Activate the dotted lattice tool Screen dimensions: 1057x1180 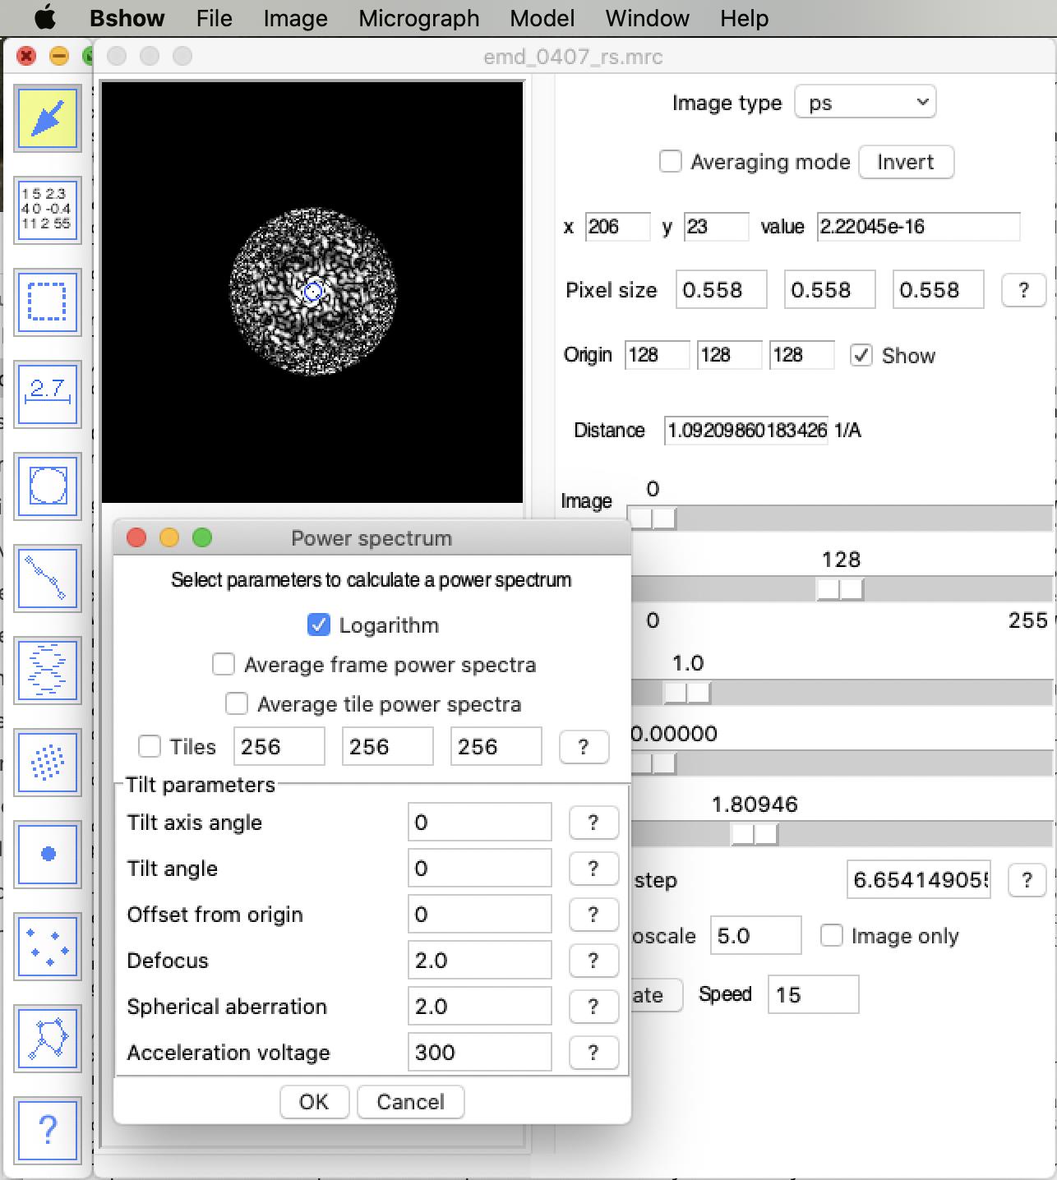tap(48, 763)
